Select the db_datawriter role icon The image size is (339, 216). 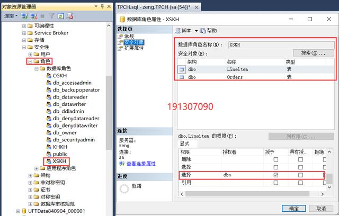[49, 104]
